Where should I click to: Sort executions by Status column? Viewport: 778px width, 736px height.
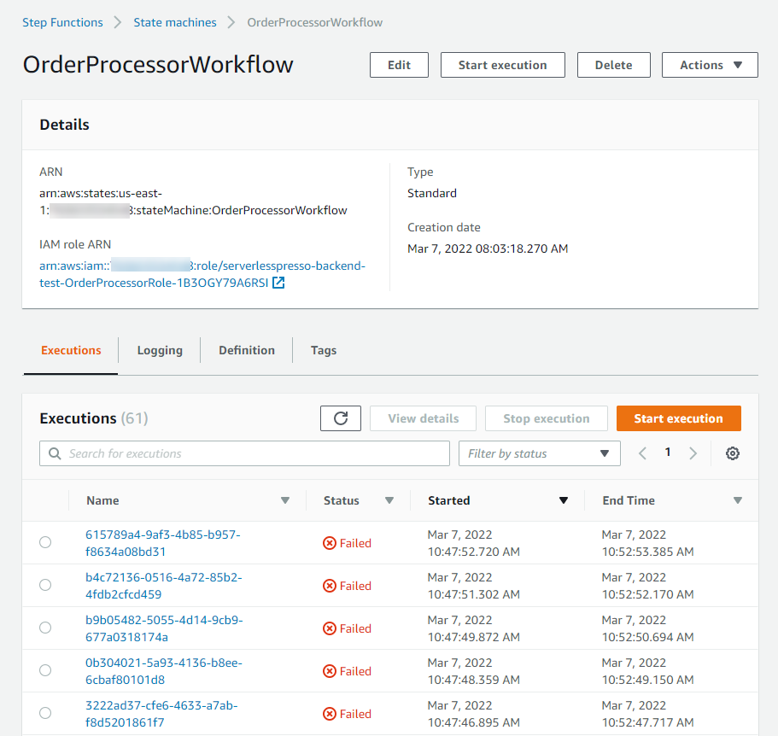[389, 500]
